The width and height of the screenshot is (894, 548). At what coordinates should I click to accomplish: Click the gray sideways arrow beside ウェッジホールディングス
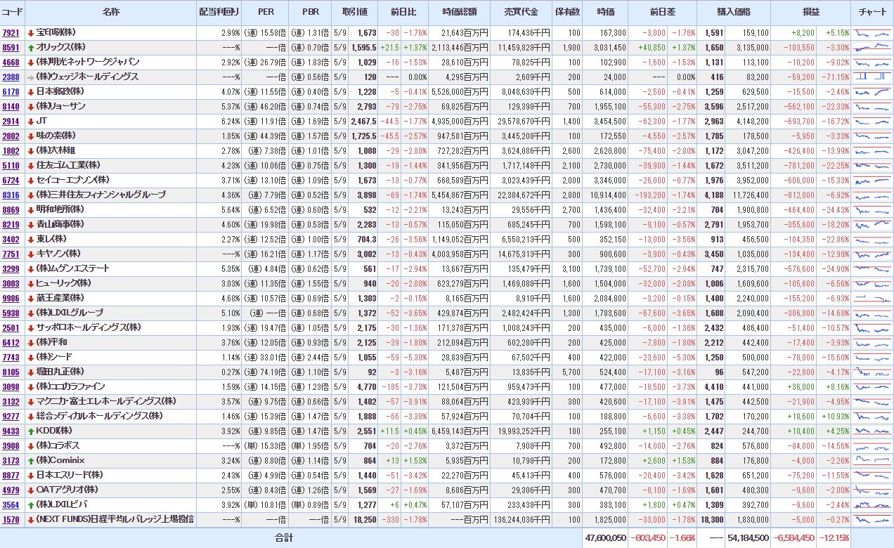tap(31, 77)
